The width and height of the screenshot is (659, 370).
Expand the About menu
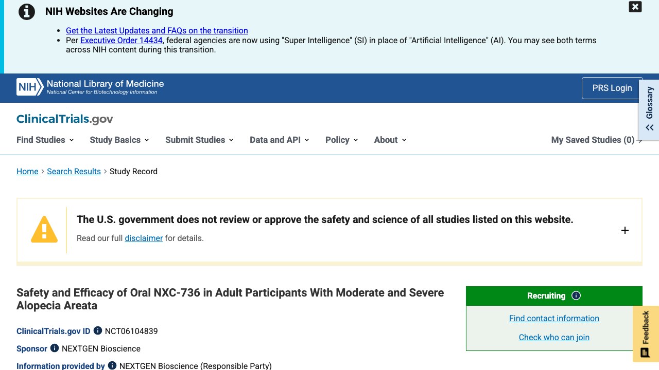[x=390, y=140]
